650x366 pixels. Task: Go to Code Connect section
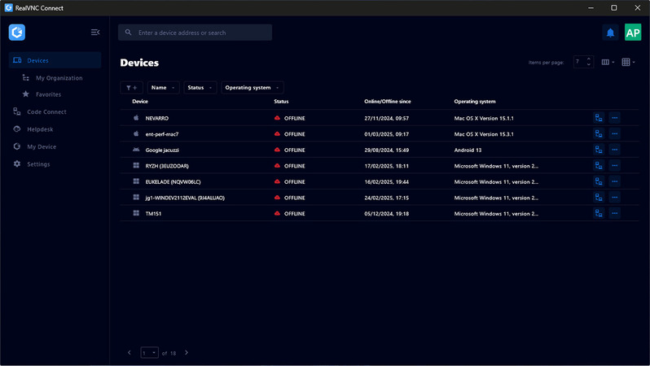click(x=46, y=111)
